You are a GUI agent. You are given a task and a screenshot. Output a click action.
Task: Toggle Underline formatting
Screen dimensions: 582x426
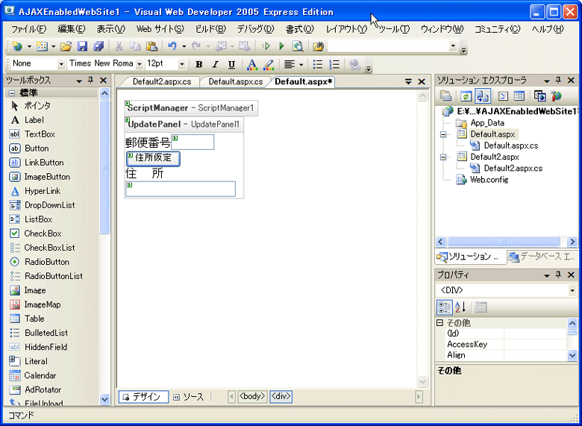click(231, 65)
